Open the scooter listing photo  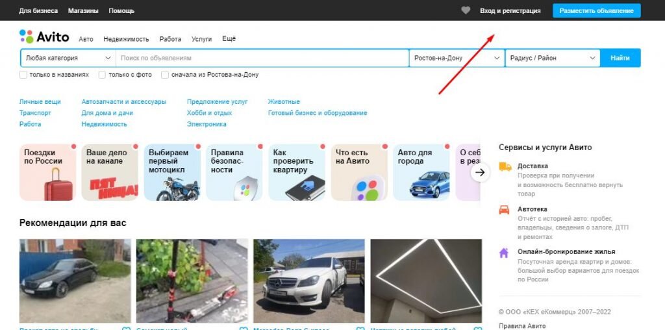(192, 281)
